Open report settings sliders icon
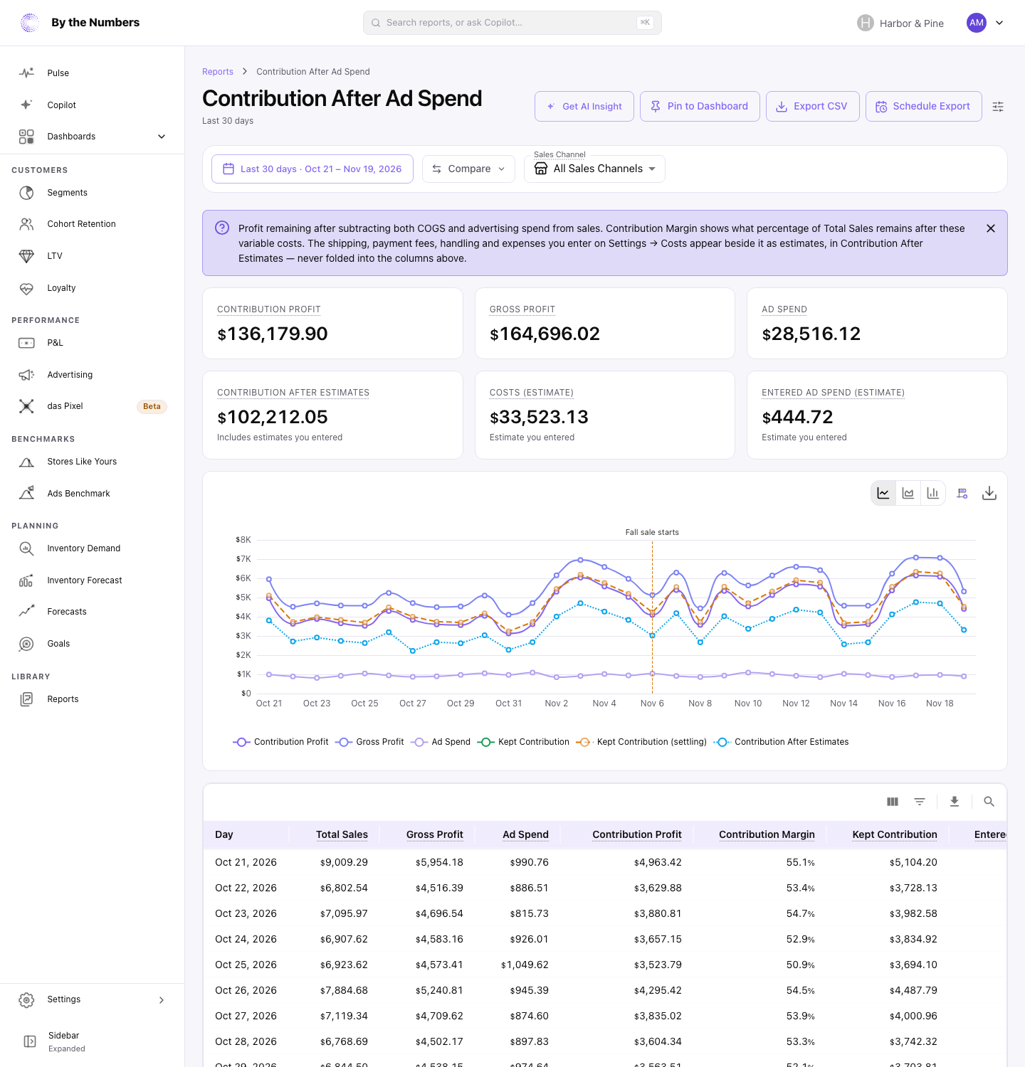Screen dimensions: 1025x1067 pos(998,107)
